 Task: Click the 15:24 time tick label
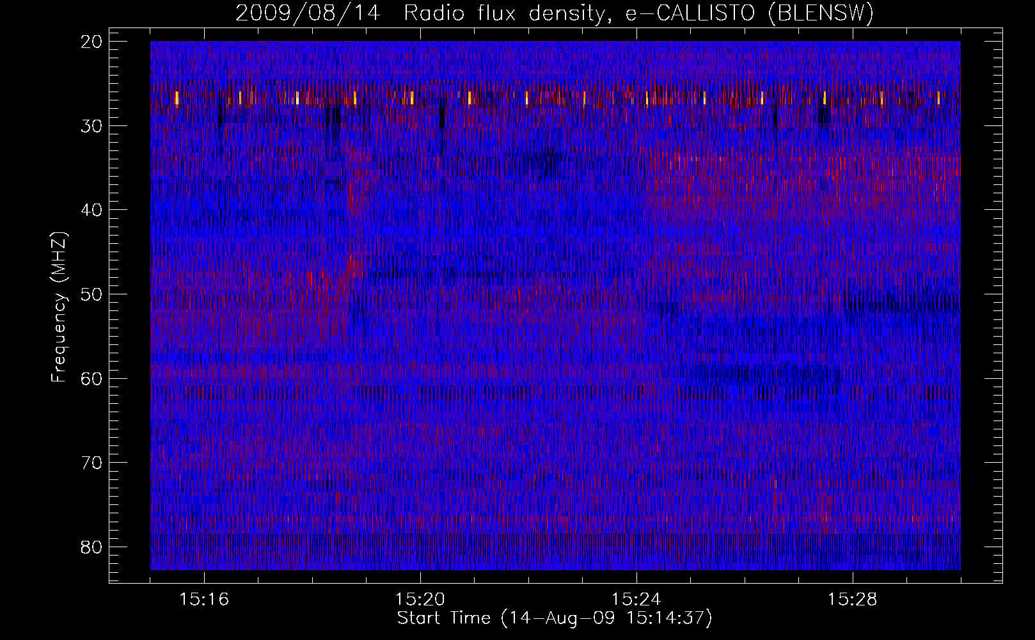(x=636, y=600)
